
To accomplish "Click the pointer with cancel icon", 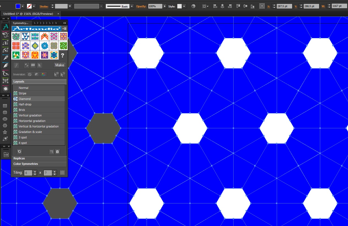I will click(63, 74).
